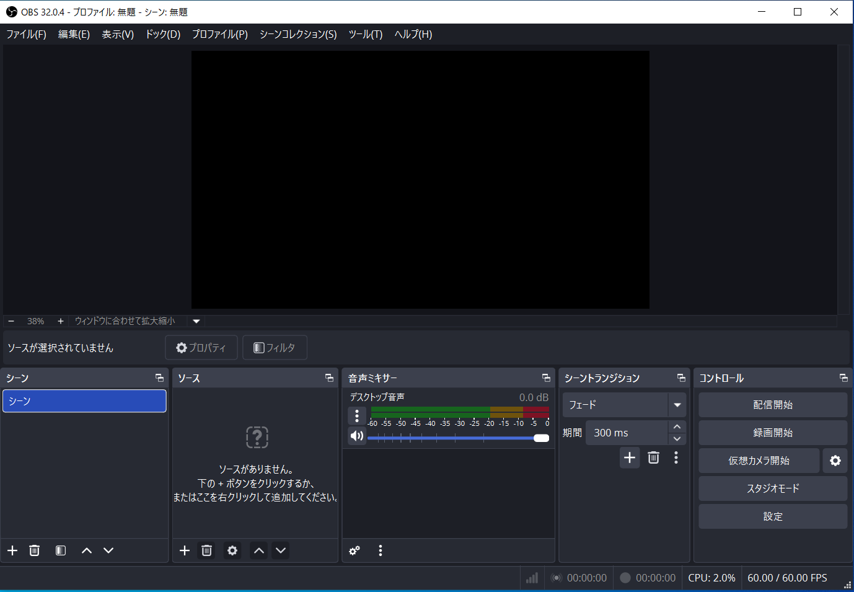Open scene filters with the filter icon
Image resolution: width=854 pixels, height=592 pixels.
coord(60,550)
